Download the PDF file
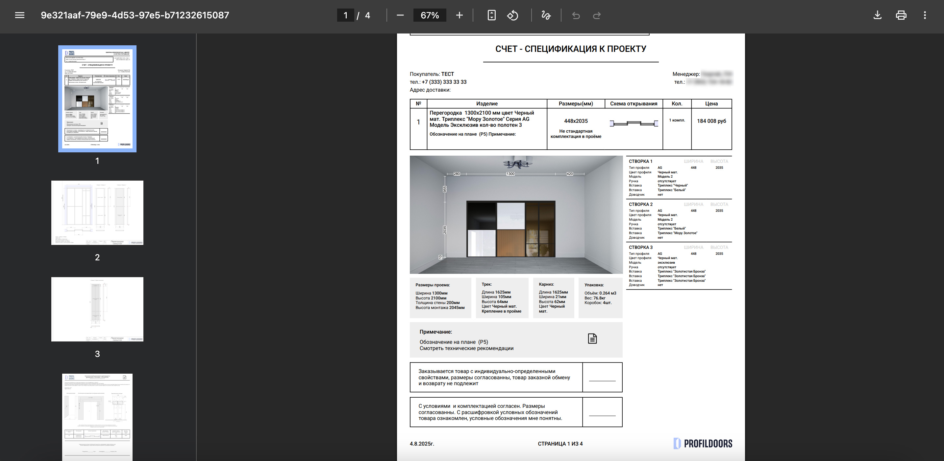The height and width of the screenshot is (461, 944). 877,15
